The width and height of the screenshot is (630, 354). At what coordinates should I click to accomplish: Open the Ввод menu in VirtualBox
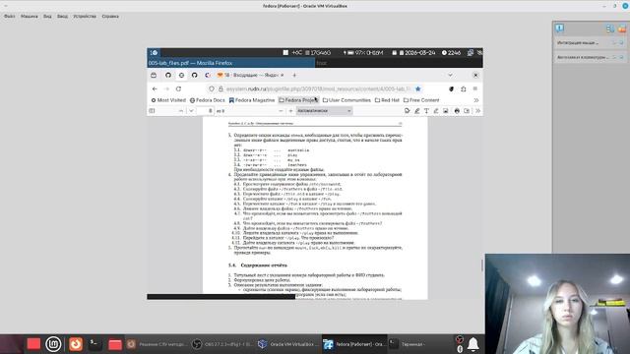point(62,17)
